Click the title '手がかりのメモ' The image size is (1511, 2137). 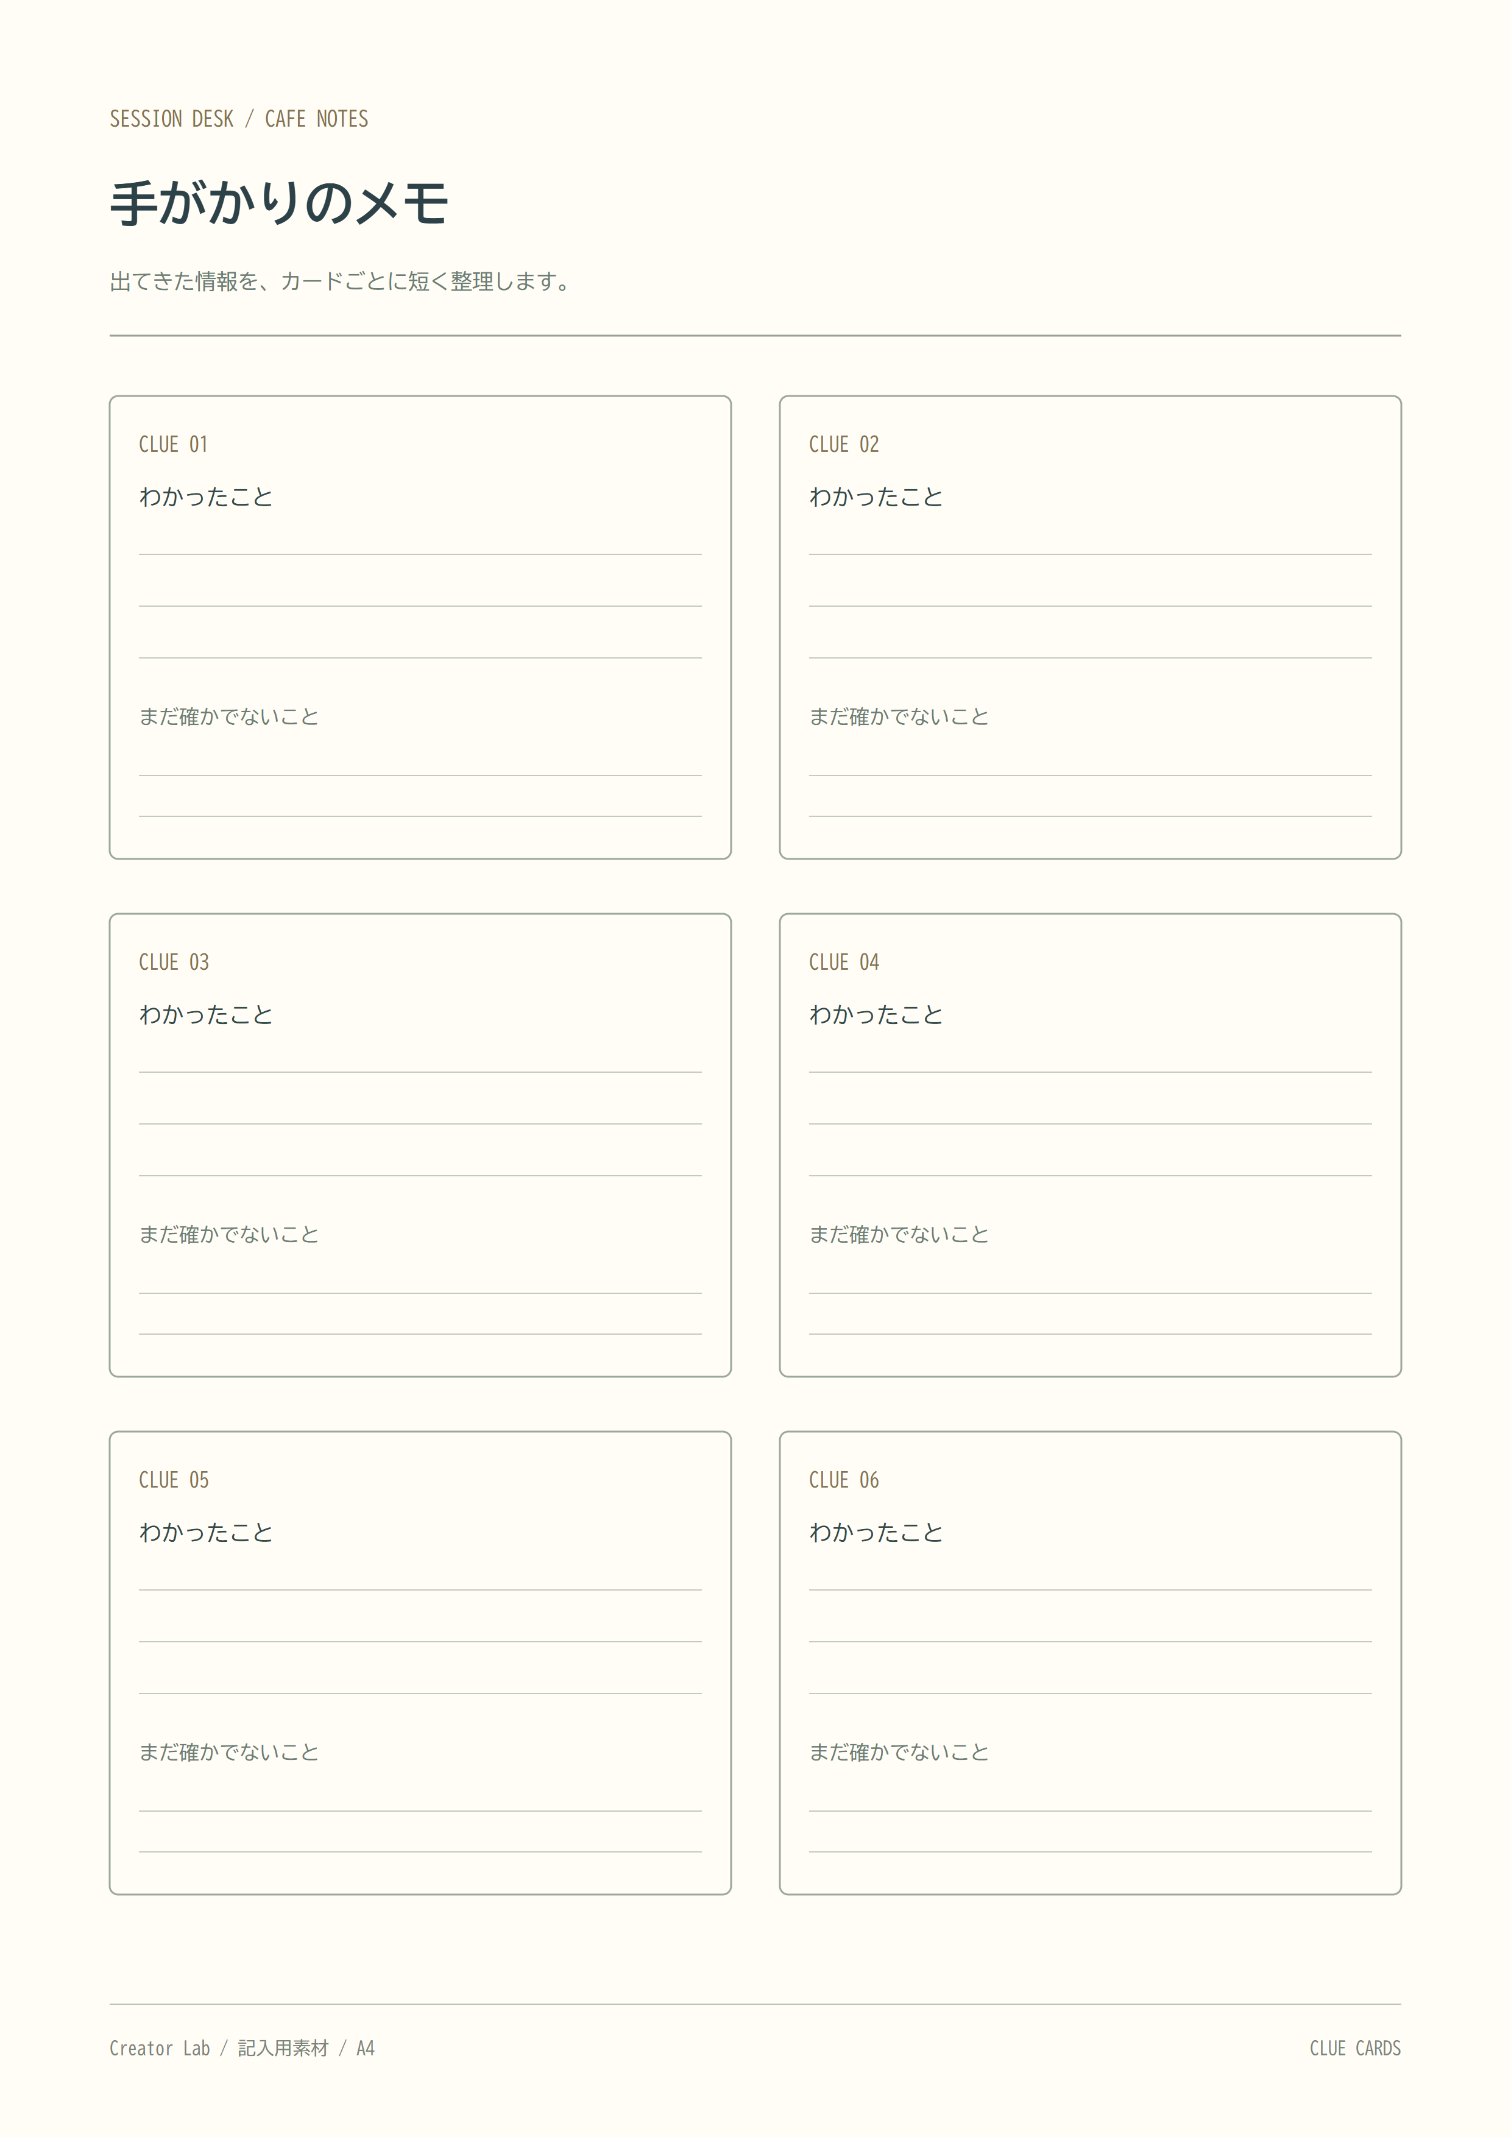point(279,203)
